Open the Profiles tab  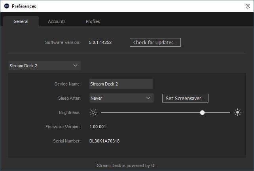93,21
